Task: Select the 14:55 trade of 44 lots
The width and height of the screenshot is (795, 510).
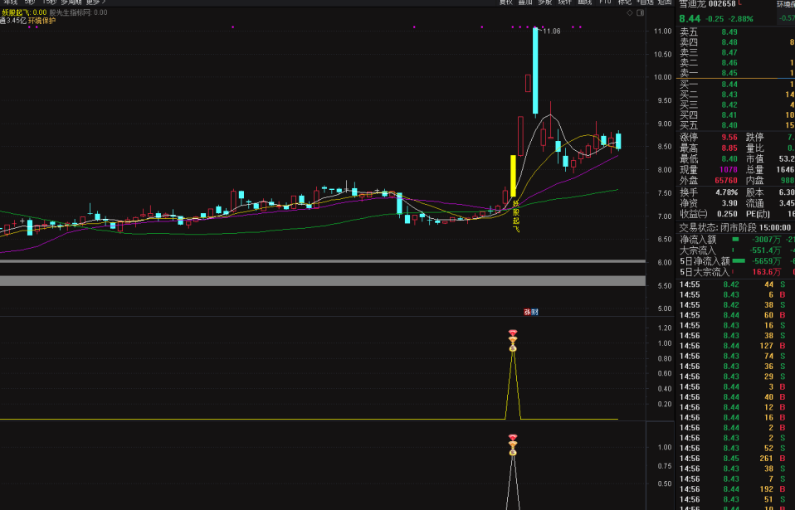Action: point(737,284)
